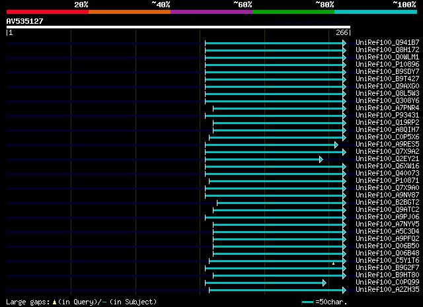The height and width of the screenshot is (307, 423).
Task: Click the cyan alignment bar for UniRef100_Q941B7
Action: tap(276, 43)
